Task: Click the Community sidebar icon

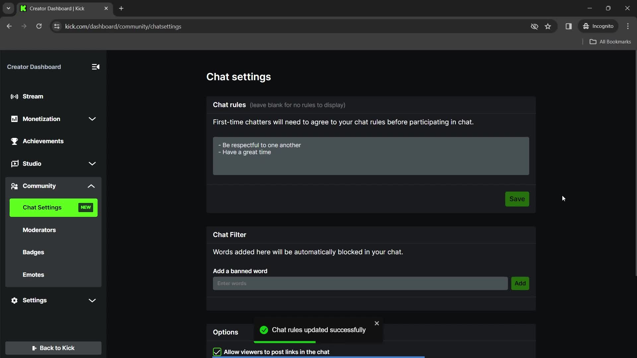Action: [15, 186]
